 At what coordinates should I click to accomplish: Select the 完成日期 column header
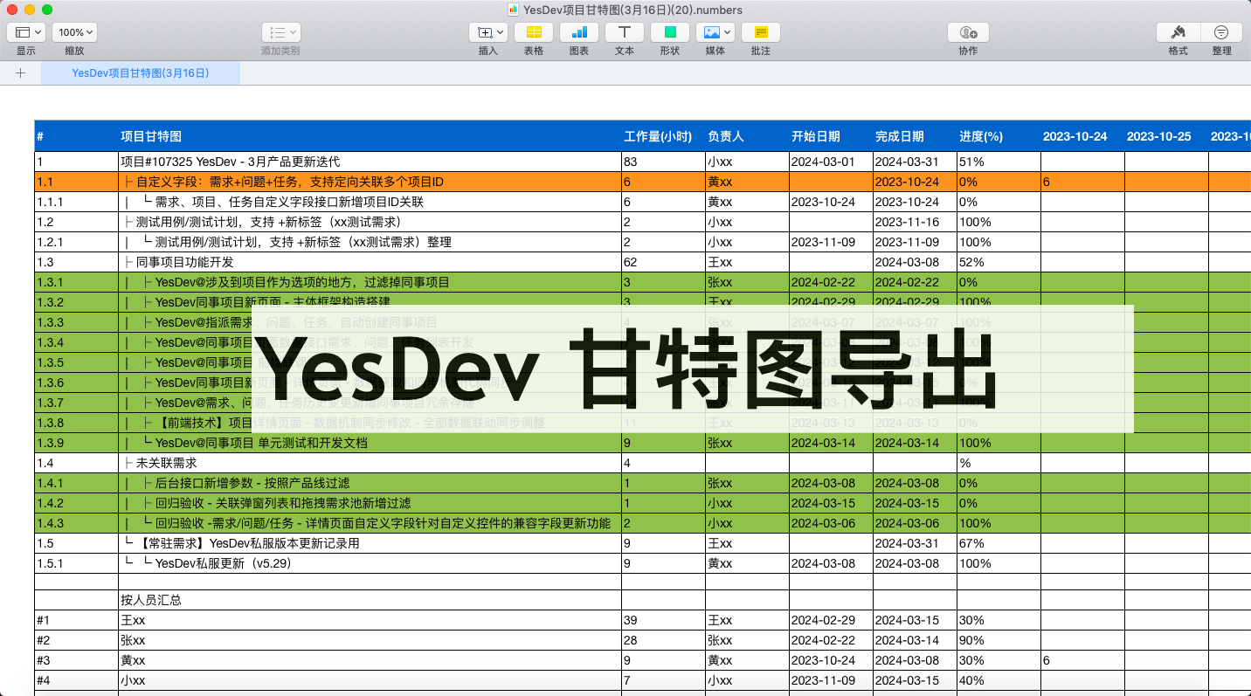point(915,136)
